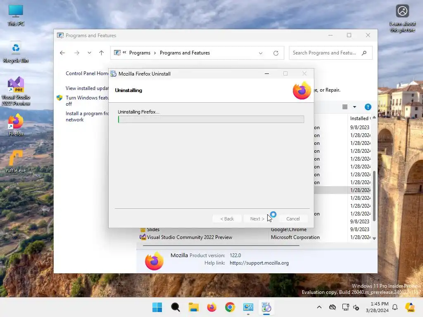Click the Firefox logo in details pane

(x=154, y=261)
